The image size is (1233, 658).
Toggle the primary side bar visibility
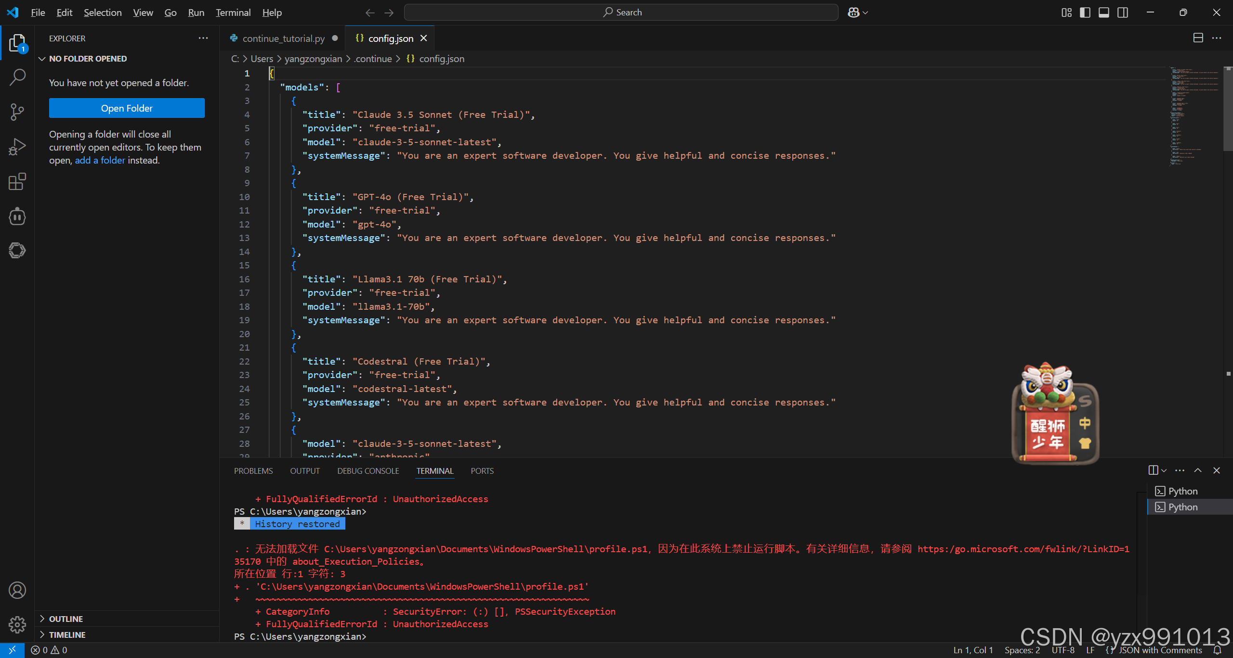(1085, 12)
